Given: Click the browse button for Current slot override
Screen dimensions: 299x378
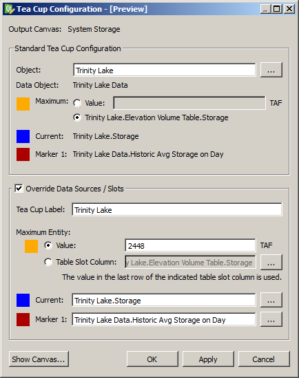Looking at the screenshot, I should (x=271, y=300).
